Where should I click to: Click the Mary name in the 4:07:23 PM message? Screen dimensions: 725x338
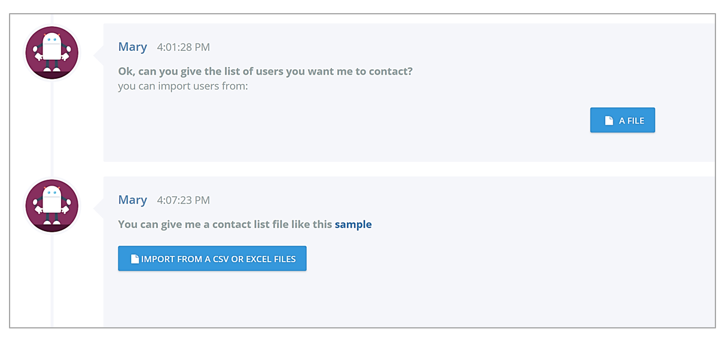133,199
